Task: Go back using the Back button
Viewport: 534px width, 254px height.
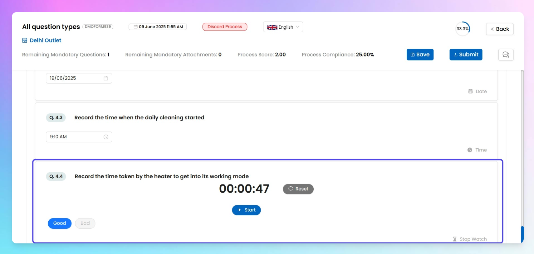Action: pos(500,29)
